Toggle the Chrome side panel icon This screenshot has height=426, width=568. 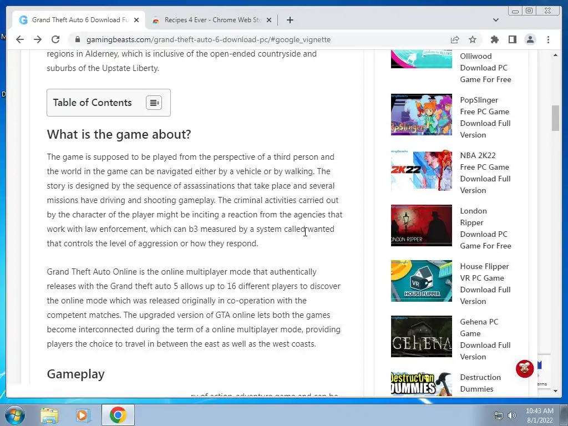(512, 39)
